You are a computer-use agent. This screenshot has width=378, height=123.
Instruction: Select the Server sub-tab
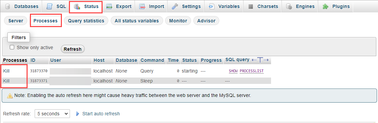click(16, 21)
